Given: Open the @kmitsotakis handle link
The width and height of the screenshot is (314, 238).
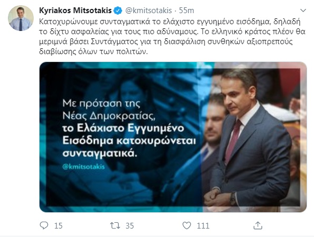Looking at the screenshot, I should coord(149,11).
